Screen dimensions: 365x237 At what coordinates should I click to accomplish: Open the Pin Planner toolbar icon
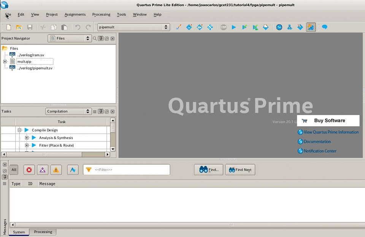(189, 27)
